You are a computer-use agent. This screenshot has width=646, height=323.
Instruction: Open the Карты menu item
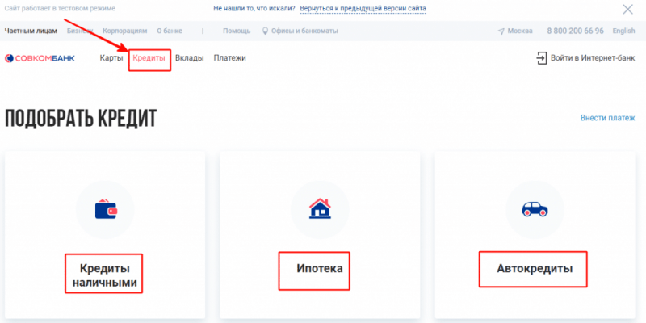pos(111,58)
